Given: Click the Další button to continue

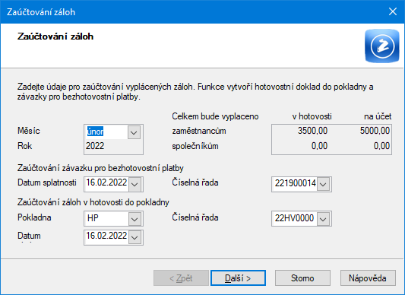Looking at the screenshot, I should tap(238, 278).
